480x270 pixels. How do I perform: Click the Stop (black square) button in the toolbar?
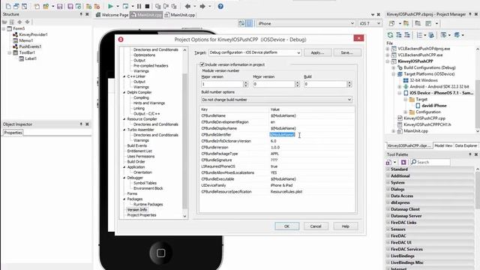pos(147,6)
